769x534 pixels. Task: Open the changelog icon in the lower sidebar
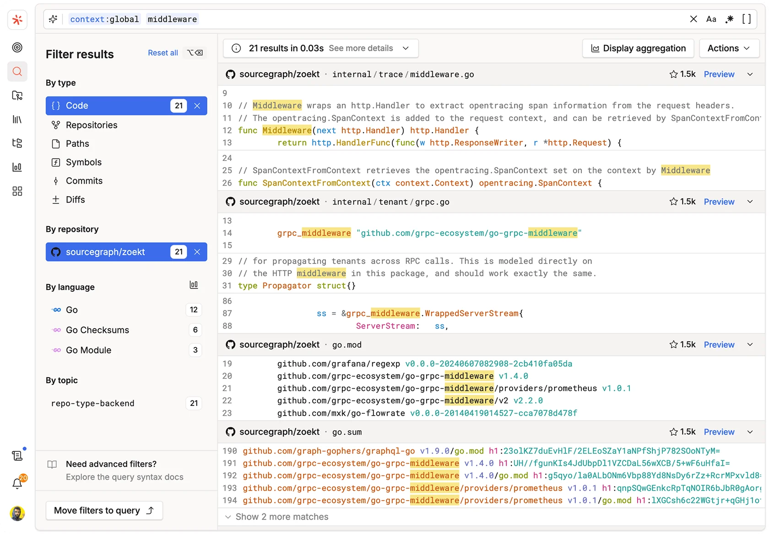click(x=17, y=455)
